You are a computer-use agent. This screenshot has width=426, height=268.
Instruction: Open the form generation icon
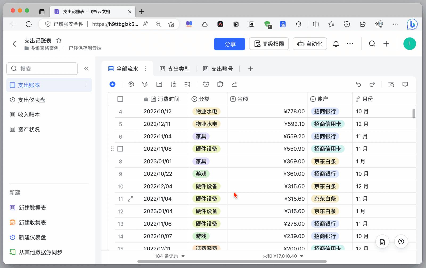(220, 84)
